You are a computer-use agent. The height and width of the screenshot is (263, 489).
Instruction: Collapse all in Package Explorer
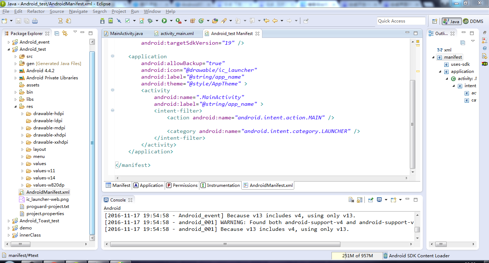57,34
